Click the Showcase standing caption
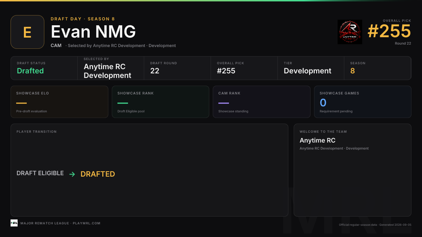 tap(233, 111)
